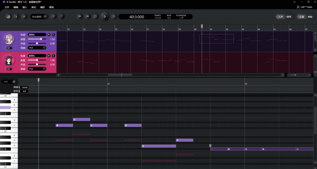This screenshot has width=317, height=169.
Task: Zoom out tracks with the minus button
Action: click(289, 75)
